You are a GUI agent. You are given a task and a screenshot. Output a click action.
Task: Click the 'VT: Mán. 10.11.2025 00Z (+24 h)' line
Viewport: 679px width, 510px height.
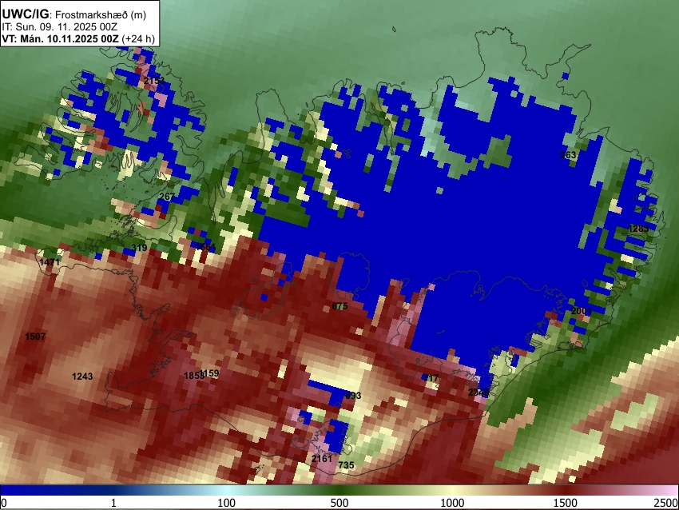coord(78,38)
